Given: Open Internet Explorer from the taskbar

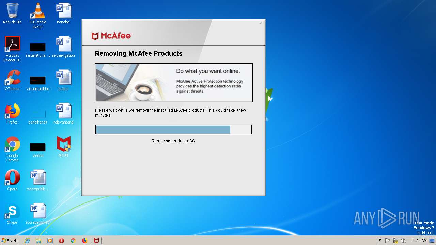Looking at the screenshot, I should pos(27,241).
